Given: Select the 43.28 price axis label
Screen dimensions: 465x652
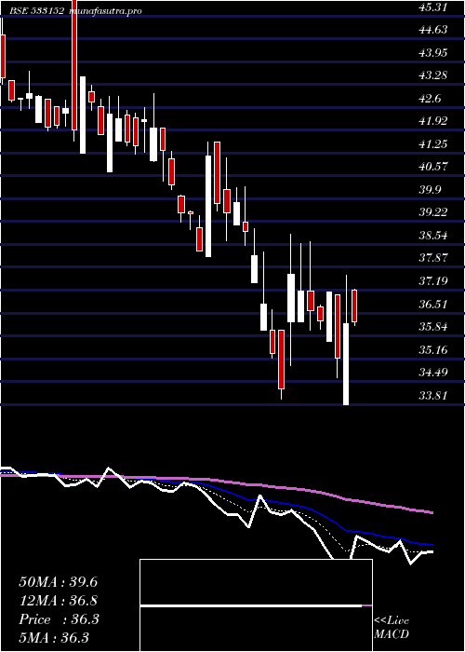Looking at the screenshot, I should 433,76.
